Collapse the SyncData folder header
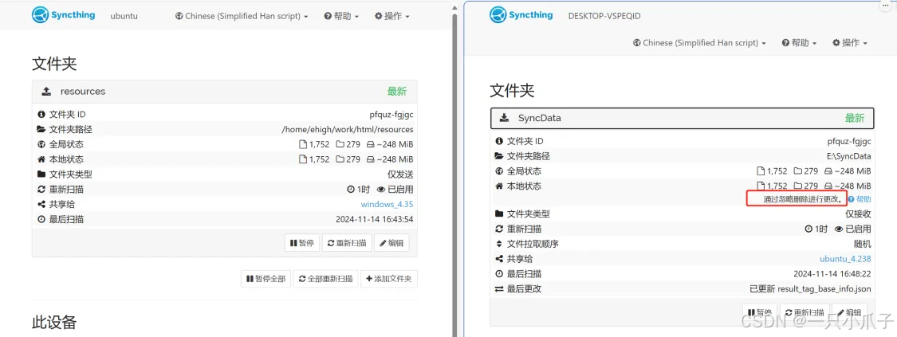The image size is (897, 337). click(683, 118)
